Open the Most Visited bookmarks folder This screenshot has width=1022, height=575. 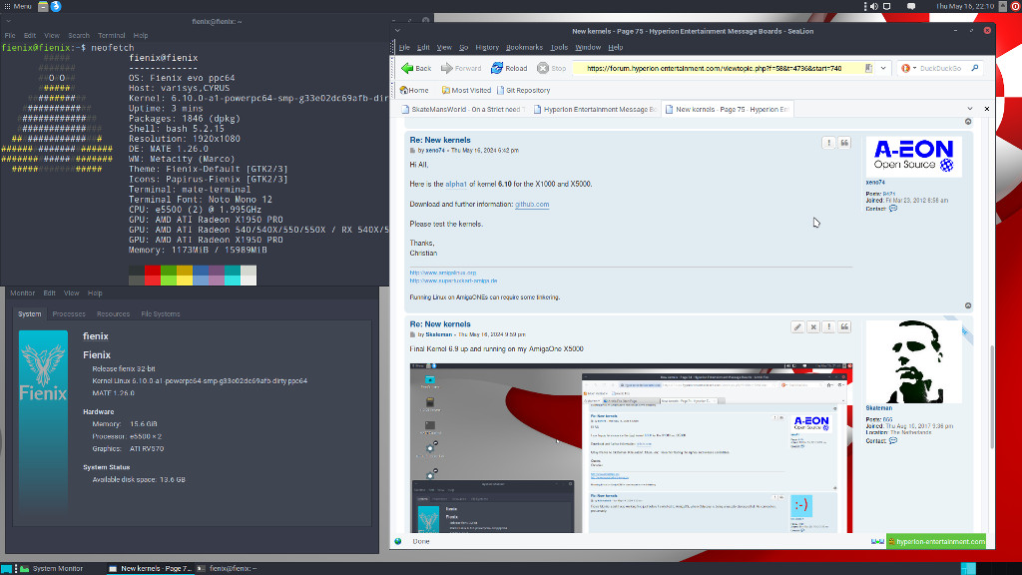[x=466, y=90]
